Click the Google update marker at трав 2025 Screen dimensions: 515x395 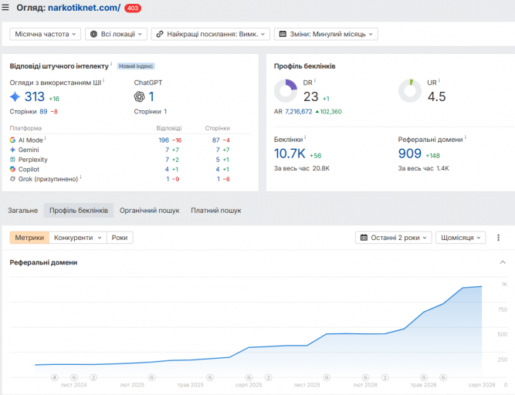[210, 377]
